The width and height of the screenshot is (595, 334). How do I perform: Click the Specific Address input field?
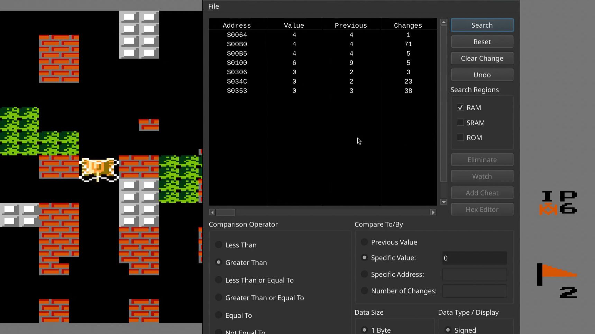click(475, 275)
